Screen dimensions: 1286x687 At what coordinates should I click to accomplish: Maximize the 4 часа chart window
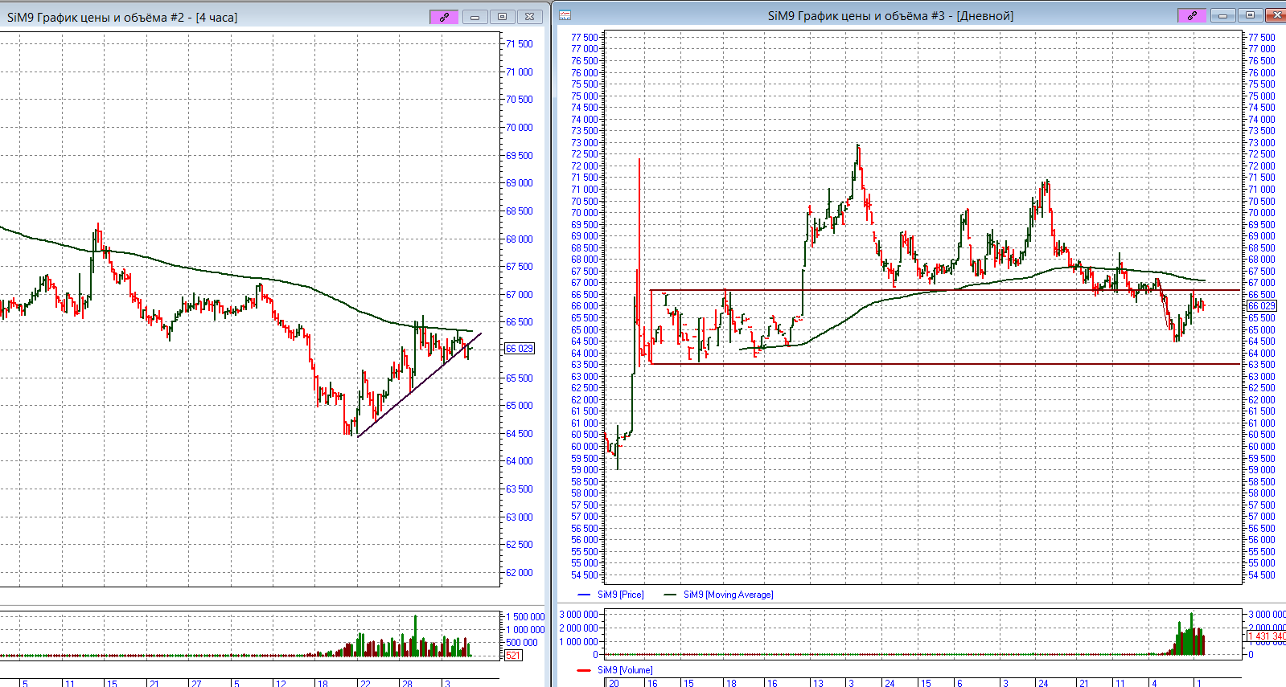pos(502,17)
